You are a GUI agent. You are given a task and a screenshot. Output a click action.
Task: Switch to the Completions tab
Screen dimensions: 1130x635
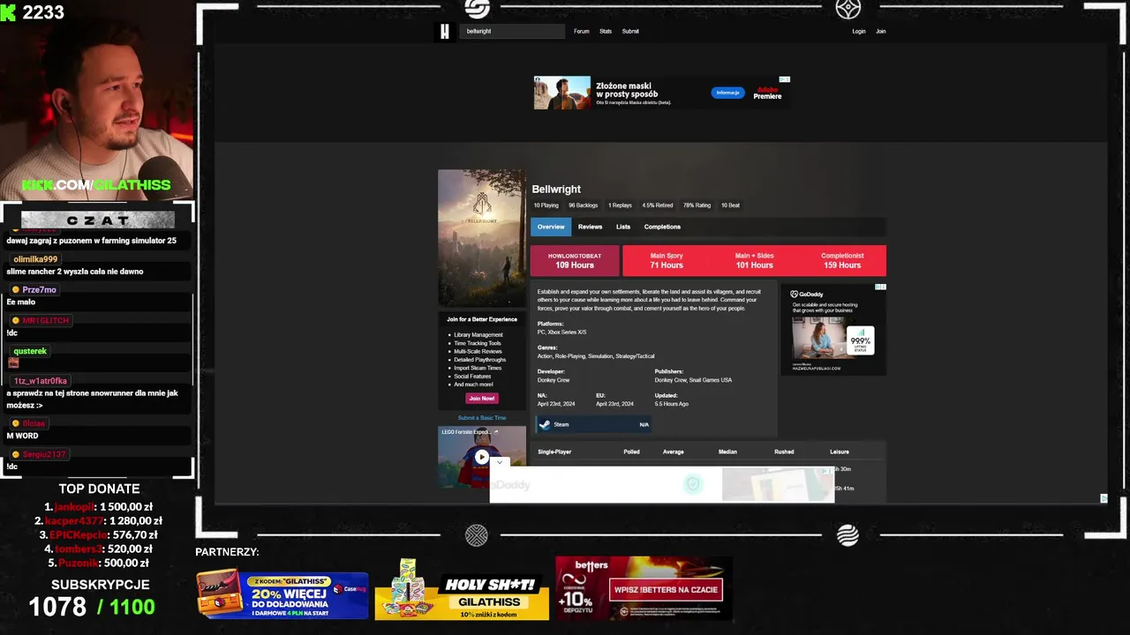662,227
